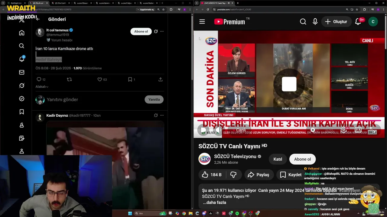This screenshot has width=387, height=217.
Task: Switch to X'te Confi browser tab
Action: tap(61, 3)
